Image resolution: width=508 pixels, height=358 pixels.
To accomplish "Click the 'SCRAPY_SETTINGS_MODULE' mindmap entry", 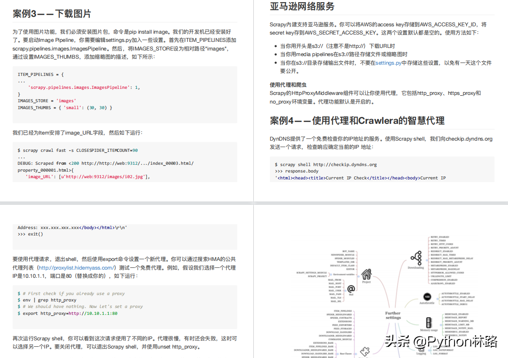I will pyautogui.click(x=311, y=273).
